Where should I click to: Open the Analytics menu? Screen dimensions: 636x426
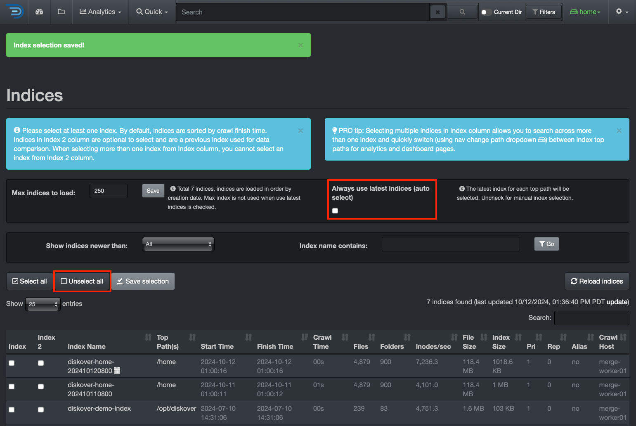(100, 12)
